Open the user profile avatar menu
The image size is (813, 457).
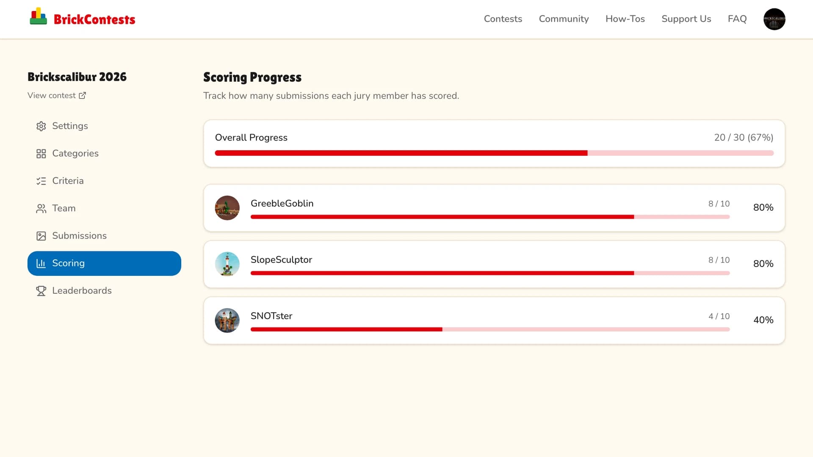tap(774, 19)
